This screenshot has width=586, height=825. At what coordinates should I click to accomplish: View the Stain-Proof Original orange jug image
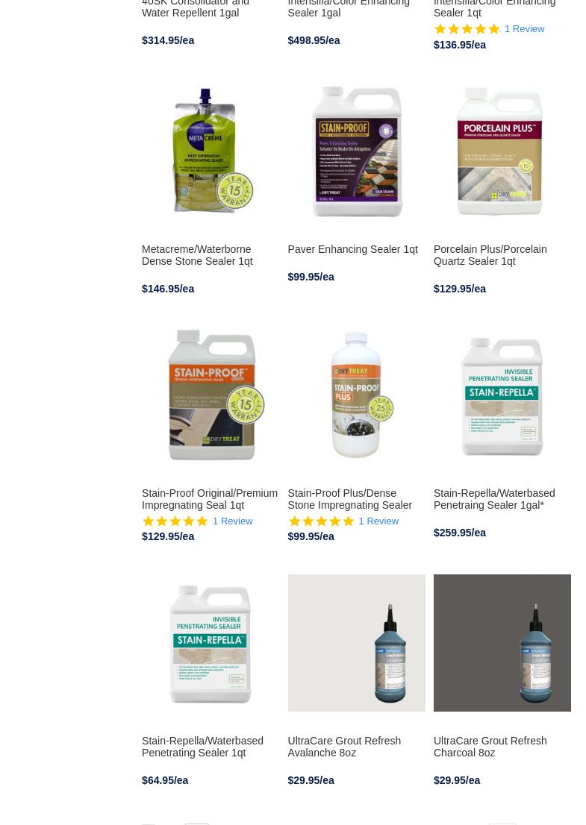pyautogui.click(x=210, y=395)
